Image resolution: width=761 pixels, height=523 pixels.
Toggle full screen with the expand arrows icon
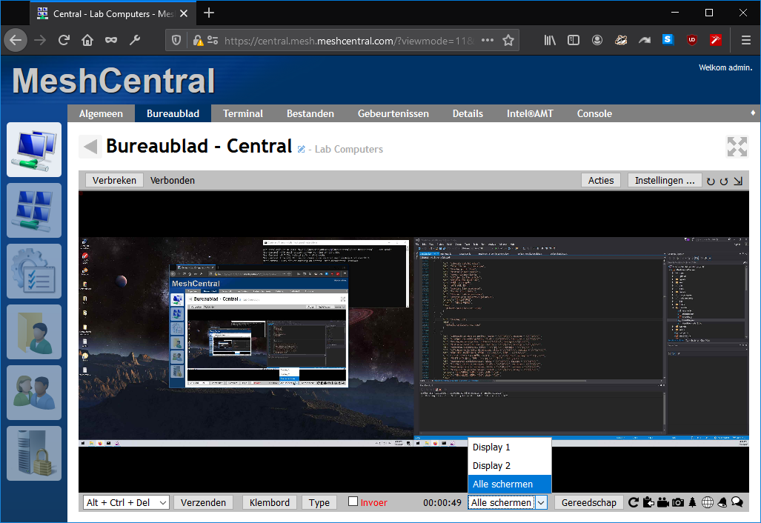click(x=737, y=147)
